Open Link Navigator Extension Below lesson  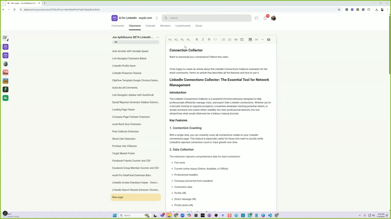click(129, 59)
